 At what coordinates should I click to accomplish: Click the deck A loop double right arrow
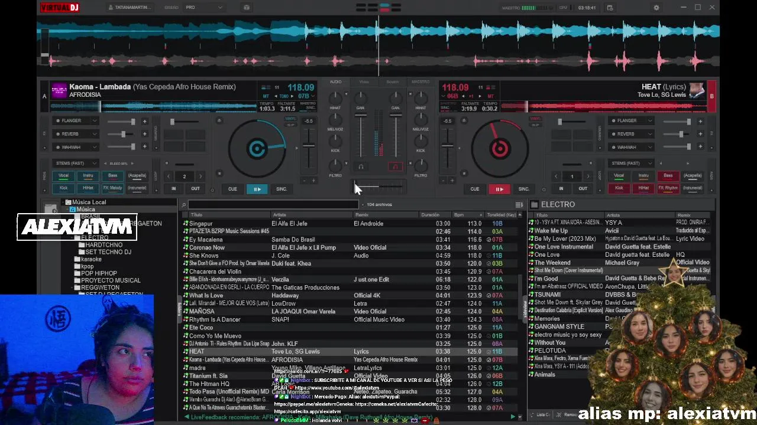(200, 176)
